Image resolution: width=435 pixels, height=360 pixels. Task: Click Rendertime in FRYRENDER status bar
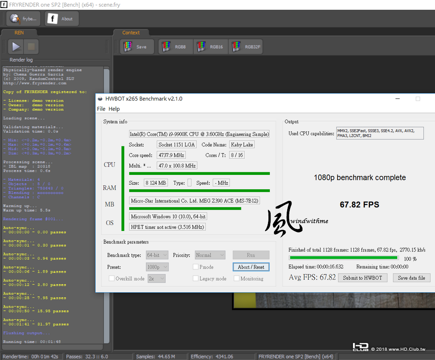(x=30, y=357)
